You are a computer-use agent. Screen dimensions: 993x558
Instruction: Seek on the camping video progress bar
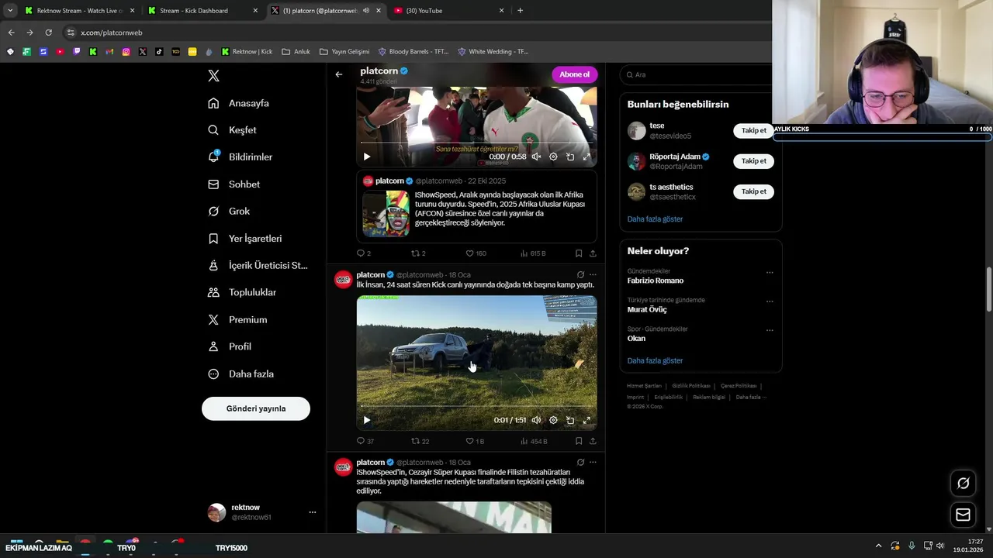477,406
